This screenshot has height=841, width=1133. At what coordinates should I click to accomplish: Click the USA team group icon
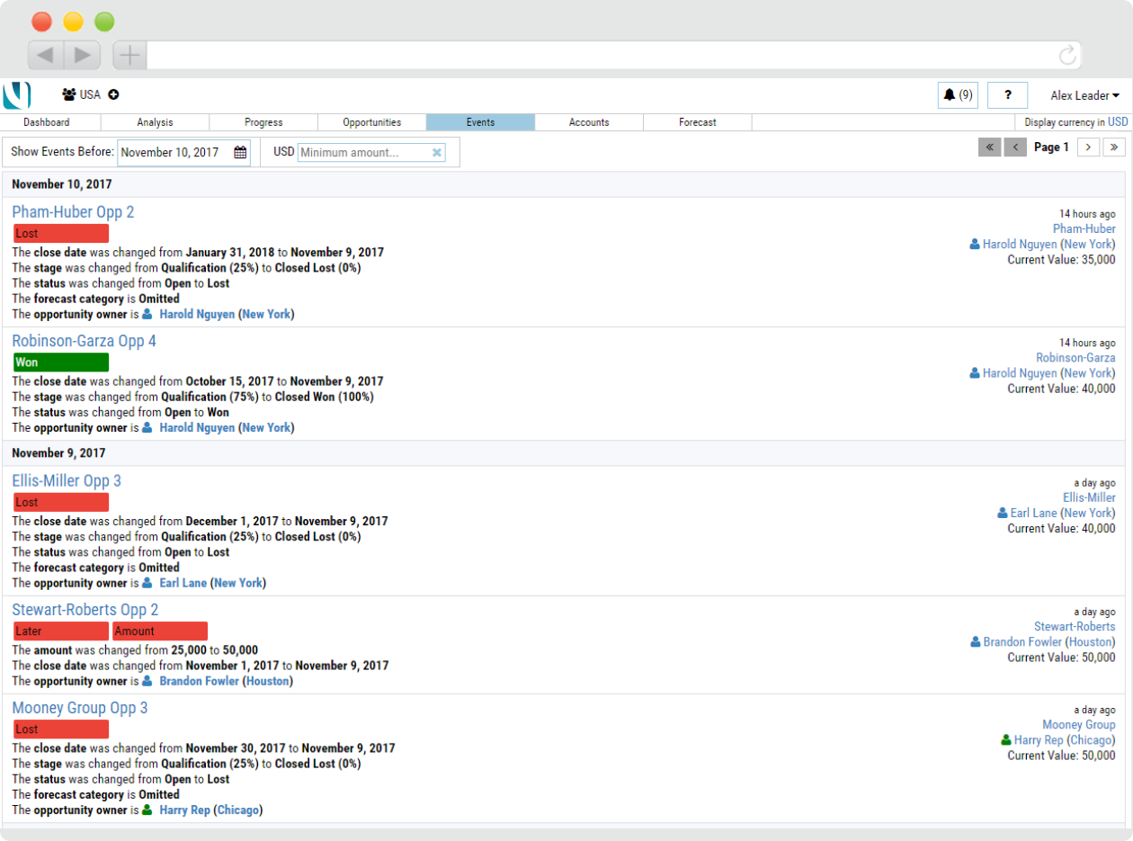click(69, 95)
